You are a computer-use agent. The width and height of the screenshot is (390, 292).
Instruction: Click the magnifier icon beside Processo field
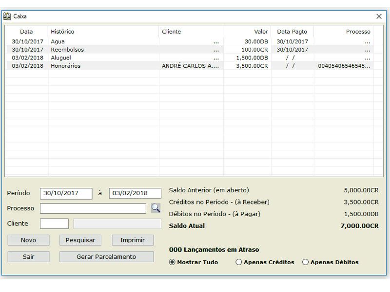click(156, 208)
